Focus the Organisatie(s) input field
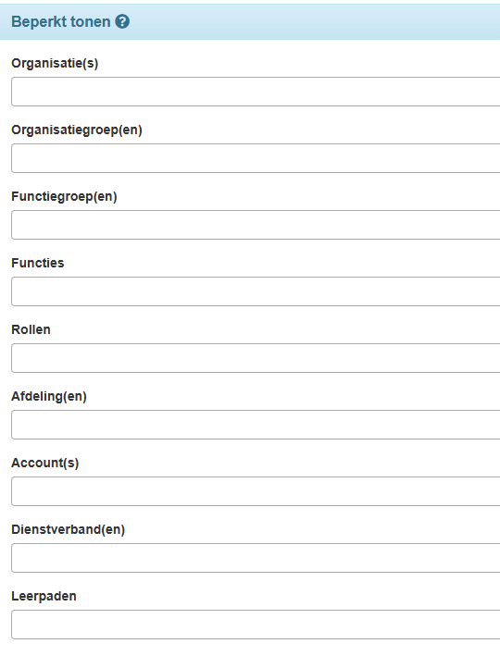This screenshot has width=500, height=656. tap(256, 92)
